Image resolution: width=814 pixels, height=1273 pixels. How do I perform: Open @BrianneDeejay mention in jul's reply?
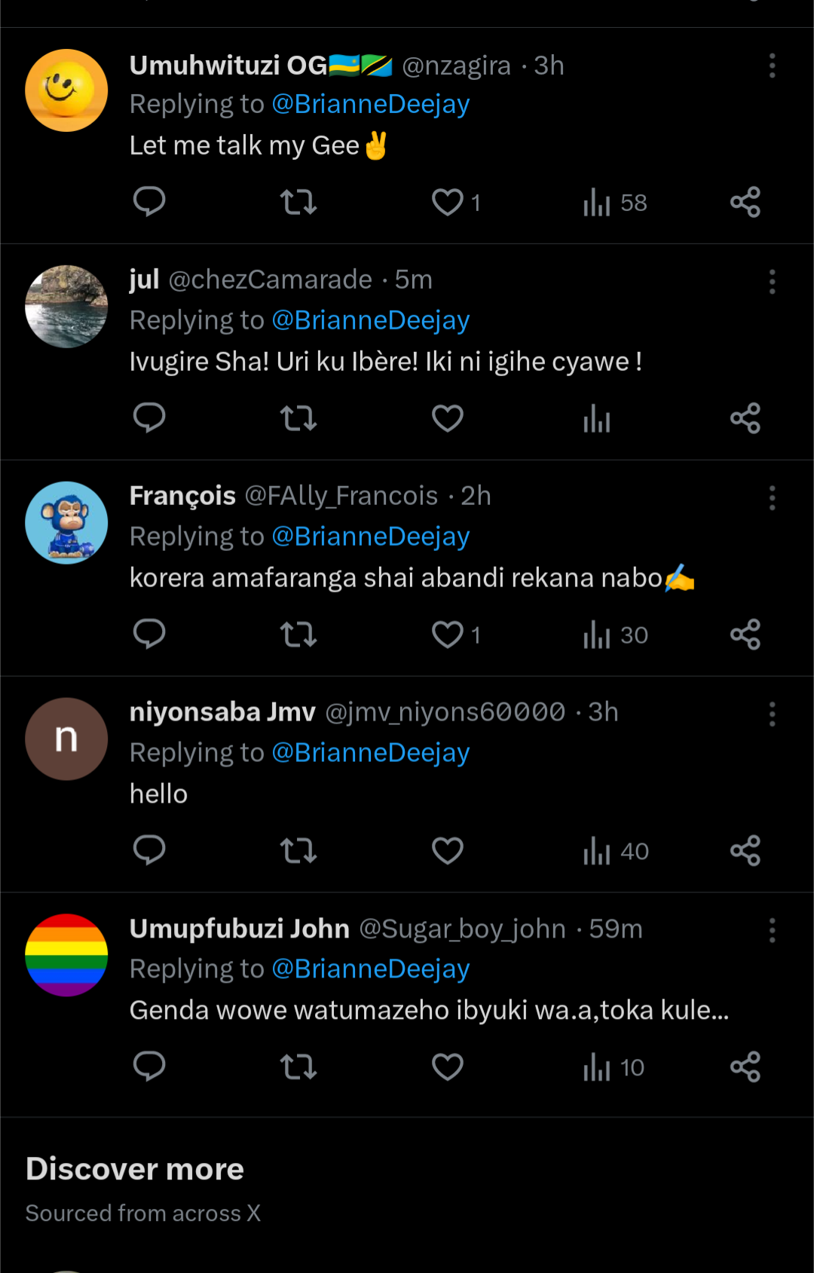pyautogui.click(x=371, y=320)
